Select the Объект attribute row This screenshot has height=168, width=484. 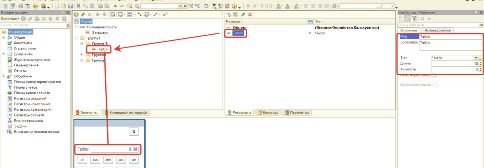pyautogui.click(x=240, y=27)
